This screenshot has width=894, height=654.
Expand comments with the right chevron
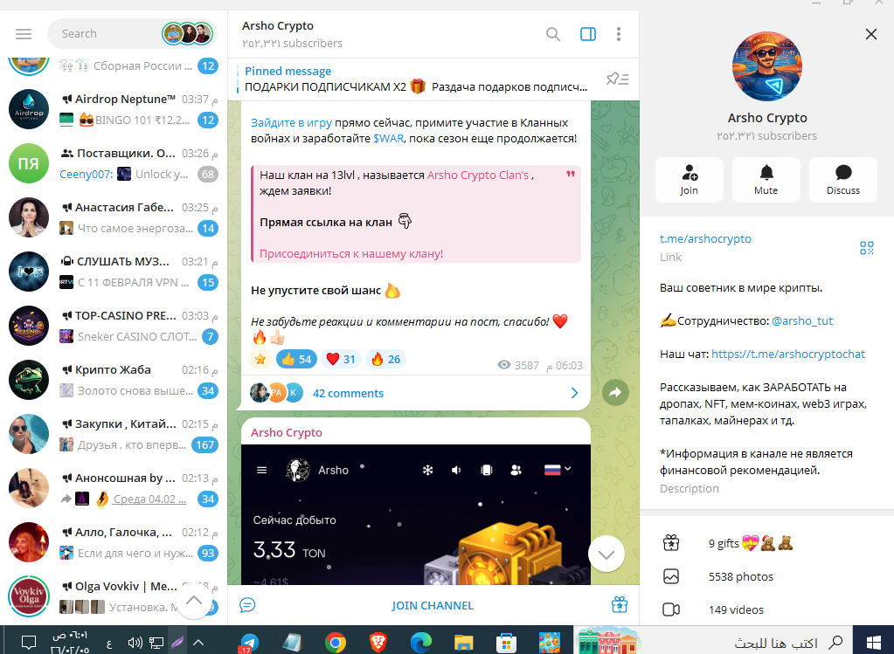pyautogui.click(x=574, y=393)
